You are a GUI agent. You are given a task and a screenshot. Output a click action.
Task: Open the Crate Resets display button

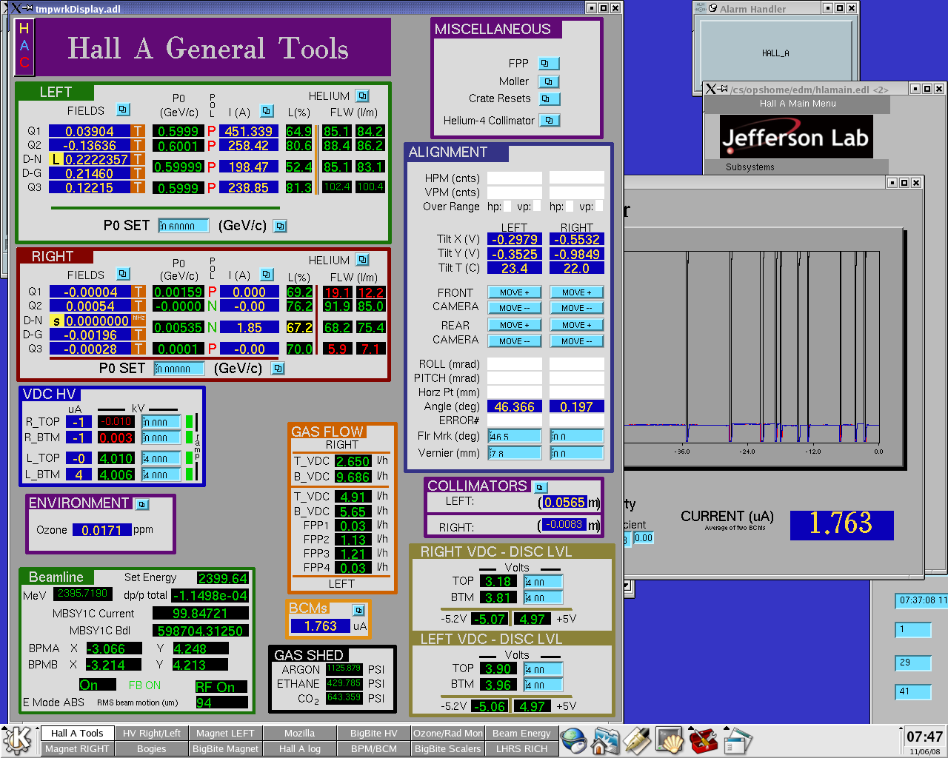pyautogui.click(x=548, y=98)
